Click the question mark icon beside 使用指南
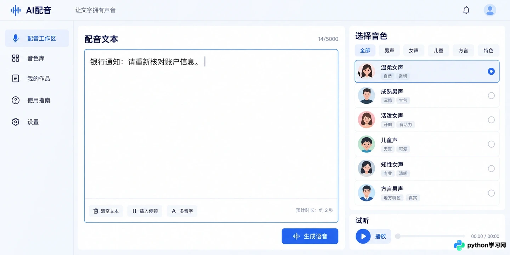510x255 pixels. [16, 100]
